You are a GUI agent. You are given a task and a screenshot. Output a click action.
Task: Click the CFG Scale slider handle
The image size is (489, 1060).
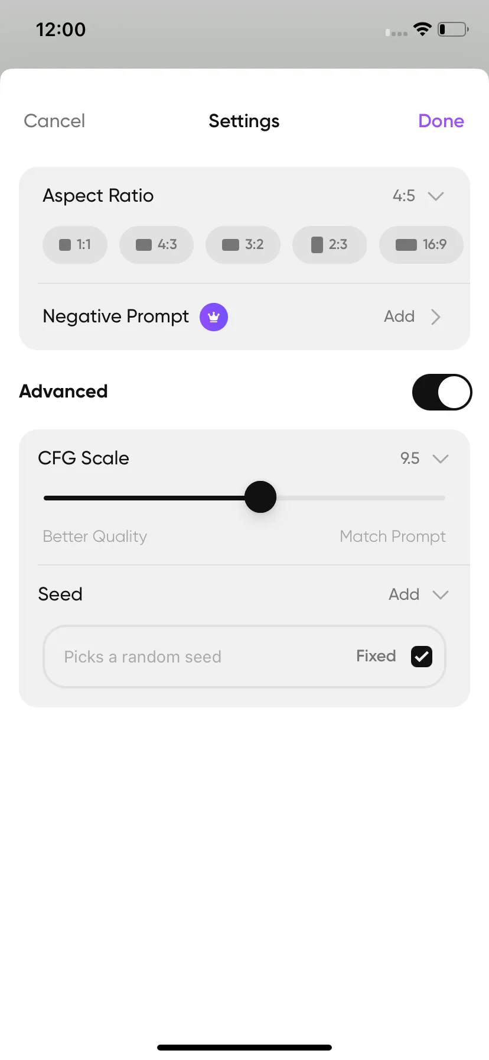(x=260, y=497)
